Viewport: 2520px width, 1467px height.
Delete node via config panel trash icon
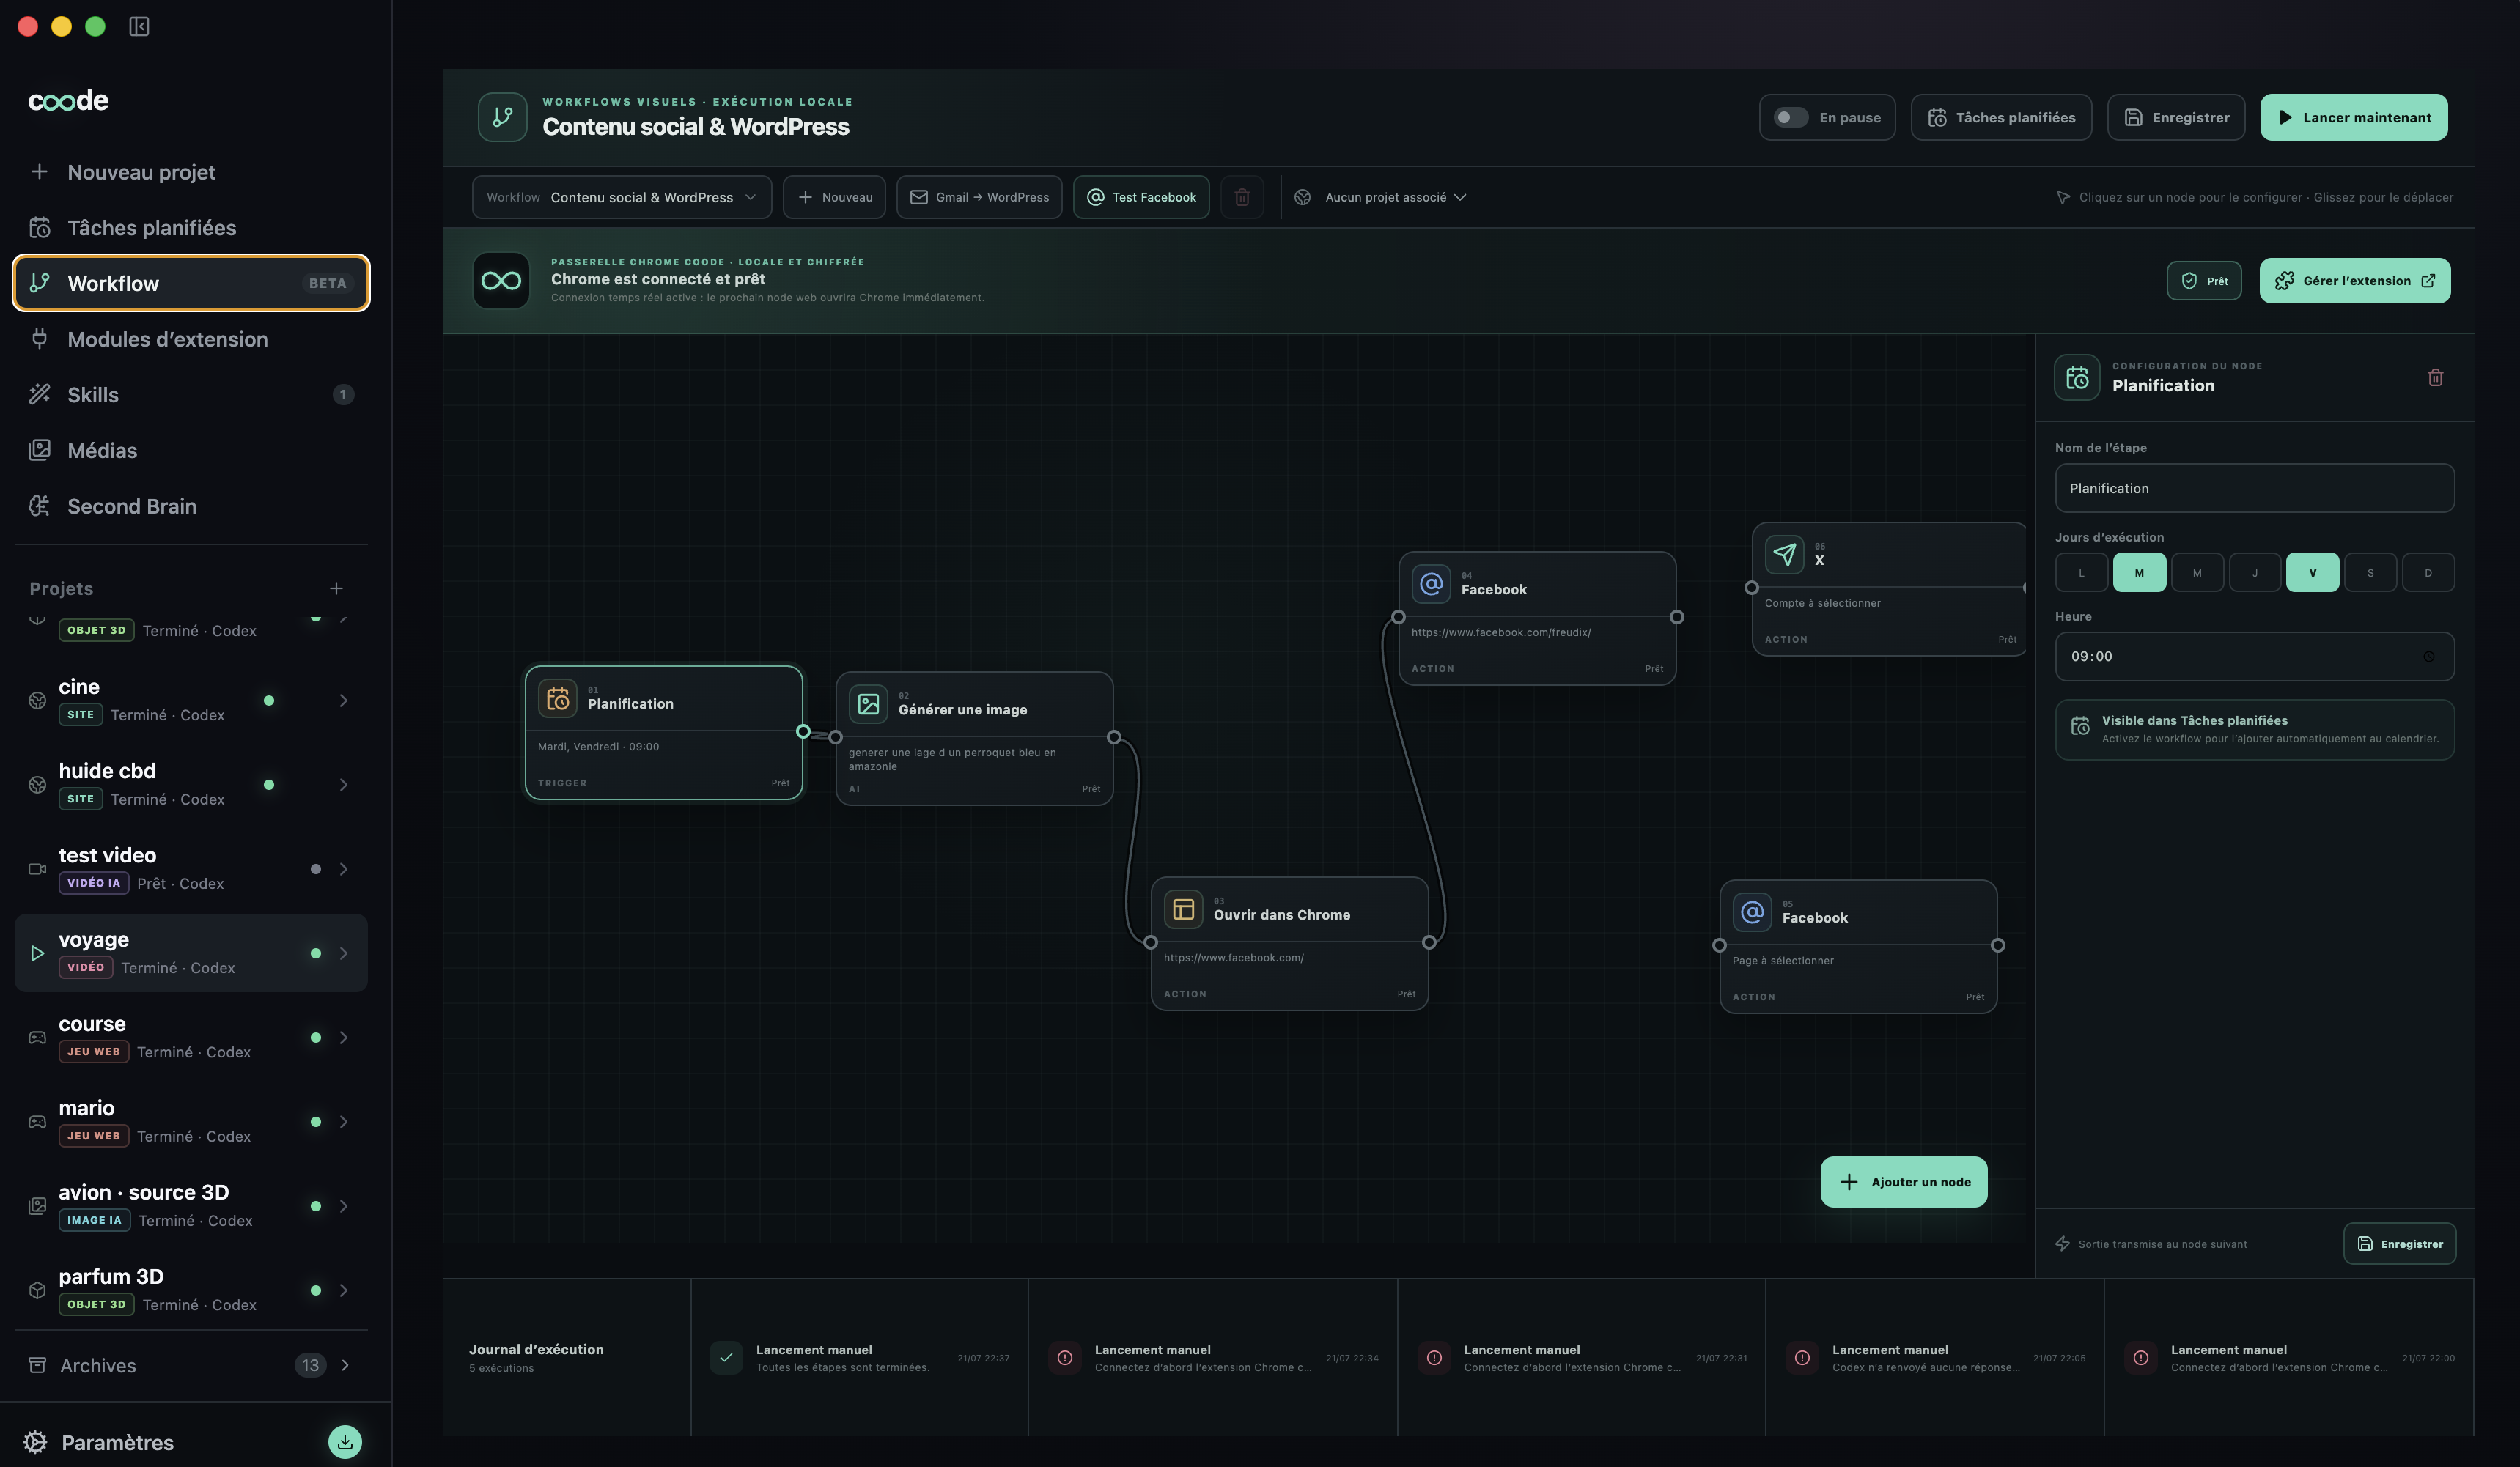(2435, 378)
